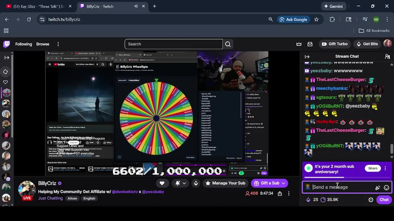Open notification bell settings dropdown

point(181,183)
